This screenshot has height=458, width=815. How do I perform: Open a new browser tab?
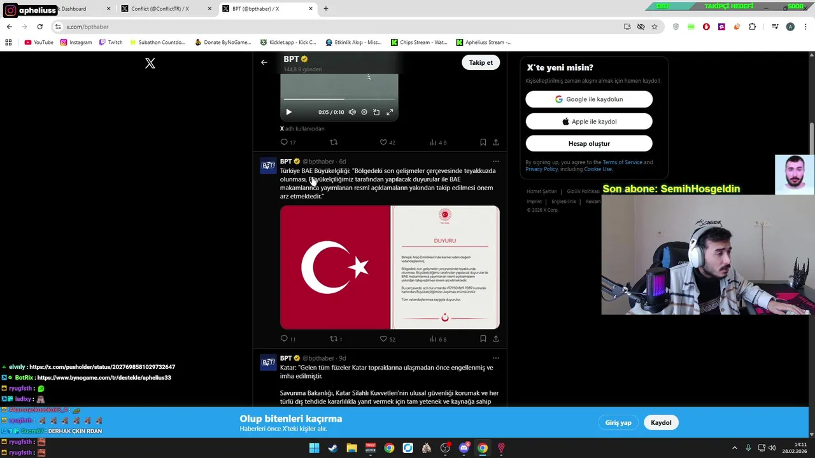click(x=326, y=9)
